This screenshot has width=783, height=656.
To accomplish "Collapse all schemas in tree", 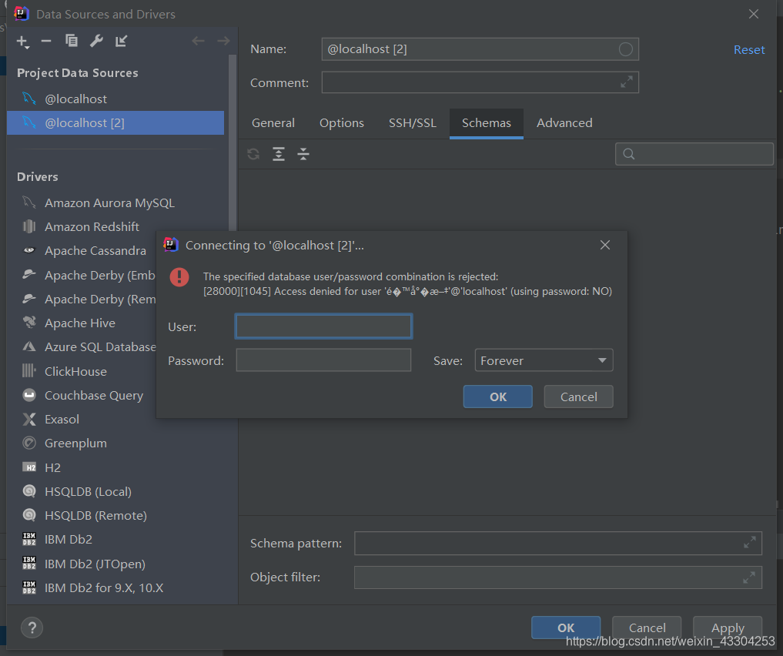I will pyautogui.click(x=303, y=154).
